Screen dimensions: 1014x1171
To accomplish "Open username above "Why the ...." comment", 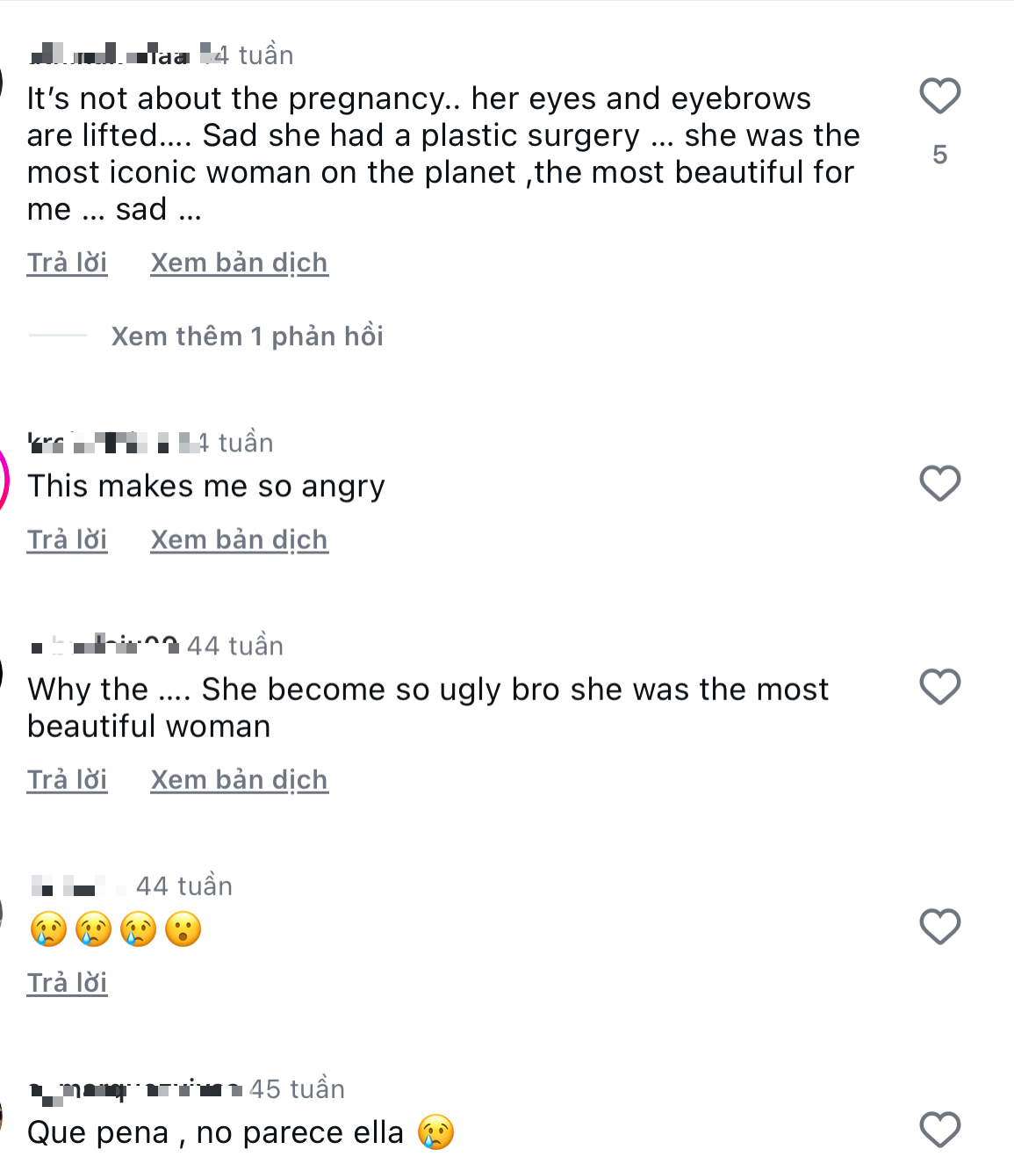I will point(104,647).
